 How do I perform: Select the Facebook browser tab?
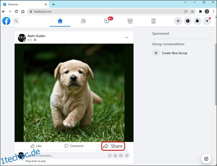click(x=25, y=4)
